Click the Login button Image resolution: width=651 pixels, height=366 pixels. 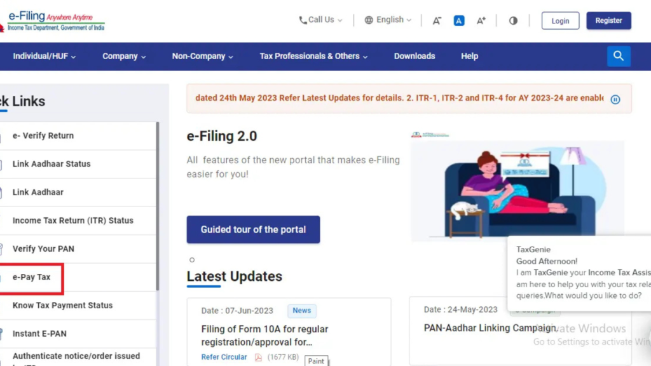(560, 21)
